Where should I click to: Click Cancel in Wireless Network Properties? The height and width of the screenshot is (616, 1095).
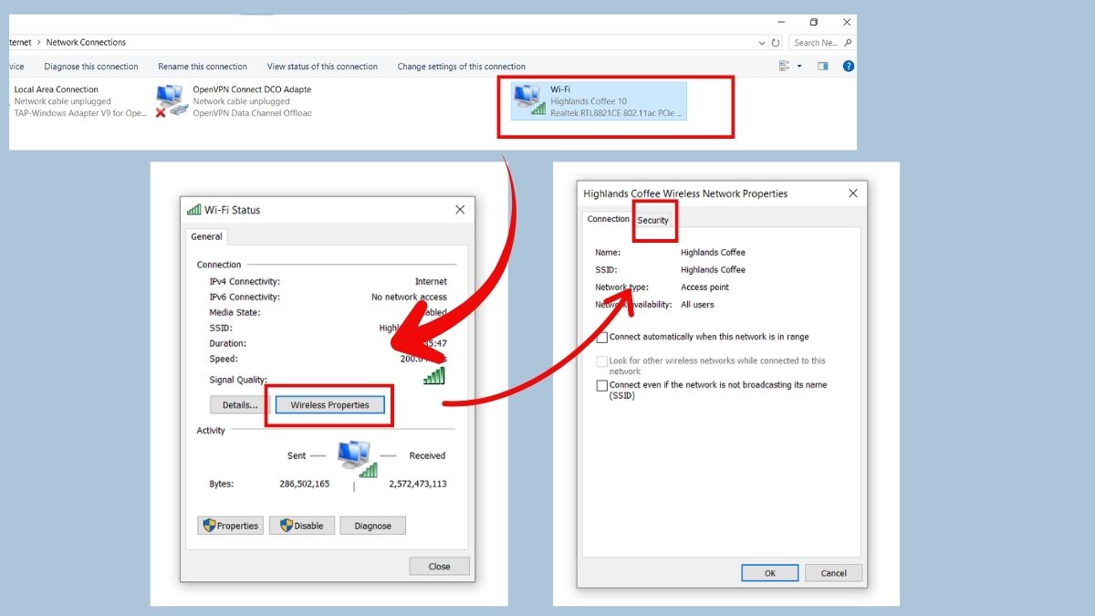[x=834, y=573]
